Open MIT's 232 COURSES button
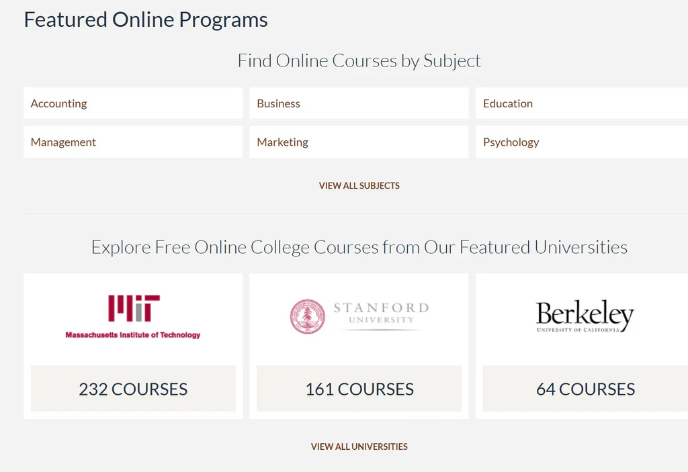The image size is (688, 472). tap(133, 389)
